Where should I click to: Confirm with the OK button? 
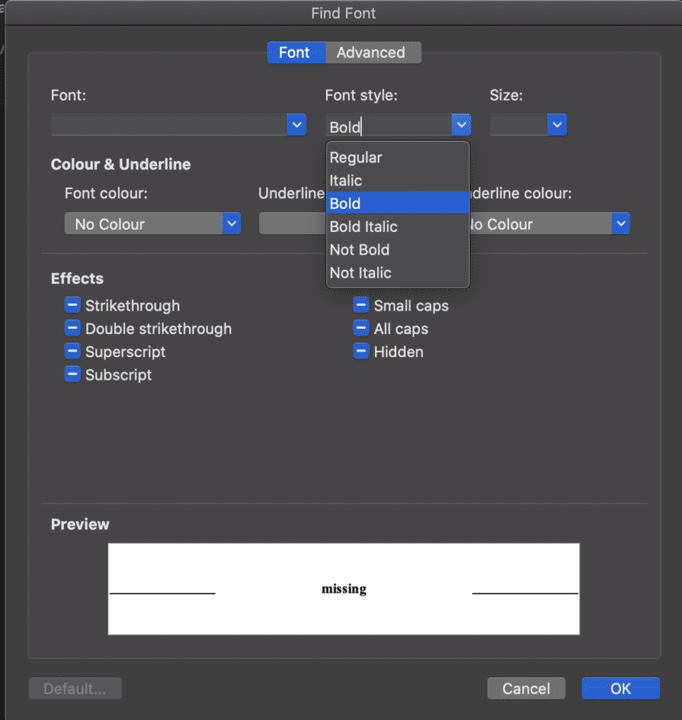620,688
